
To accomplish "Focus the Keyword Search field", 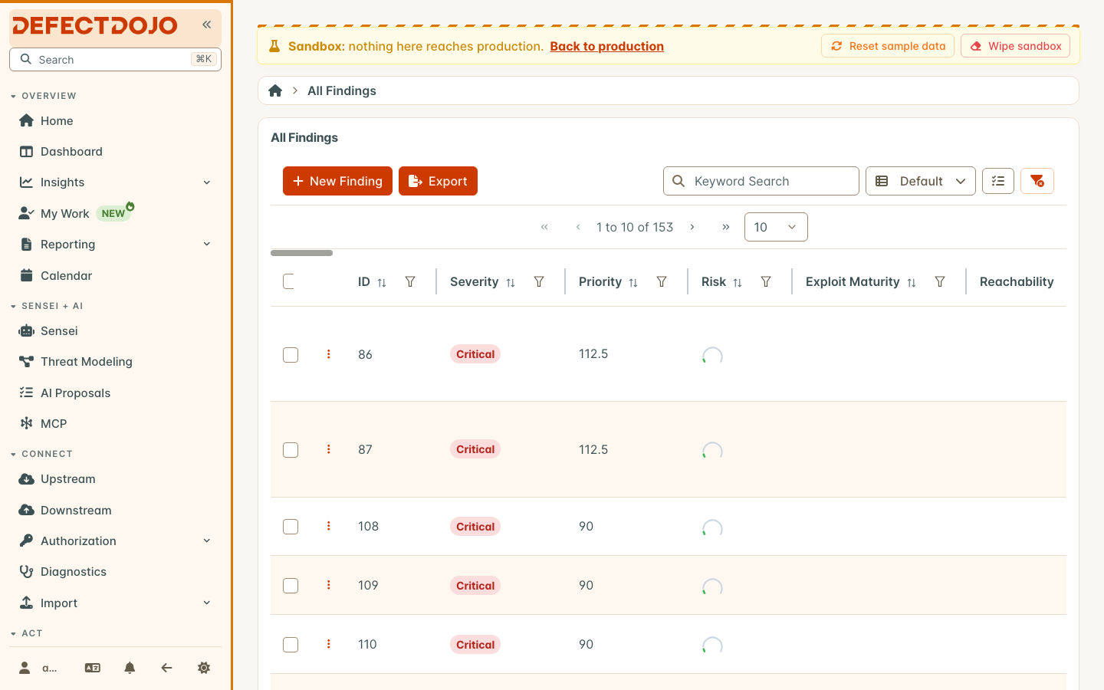I will [761, 181].
